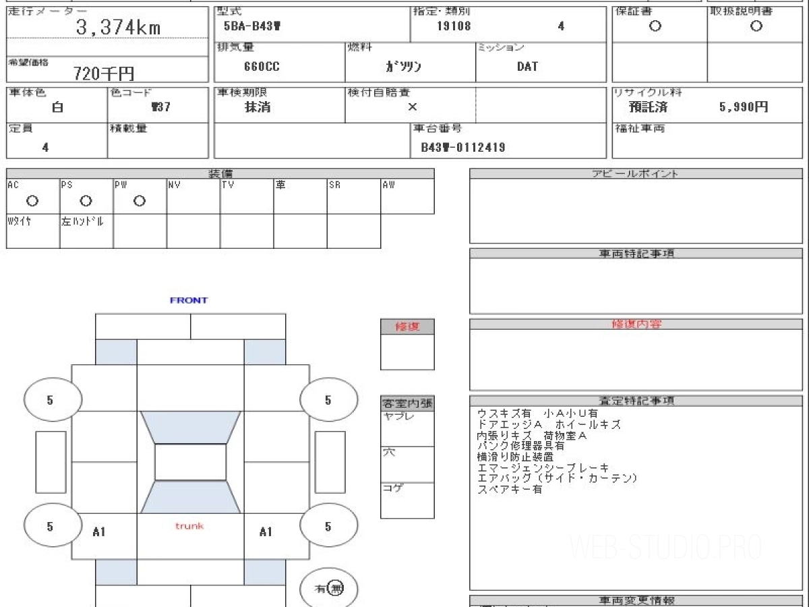Screen dimensions: 809x607
Task: Select the ガソリン fuel type value
Action: (x=403, y=67)
